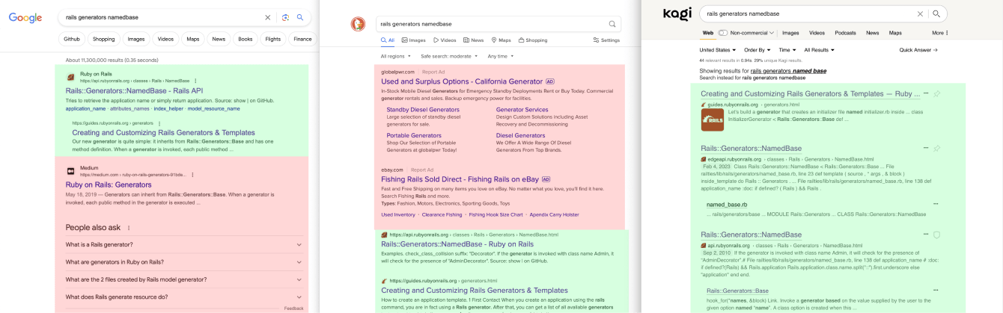
Task: Open three-dot options beside People also ask
Action: pos(128,228)
